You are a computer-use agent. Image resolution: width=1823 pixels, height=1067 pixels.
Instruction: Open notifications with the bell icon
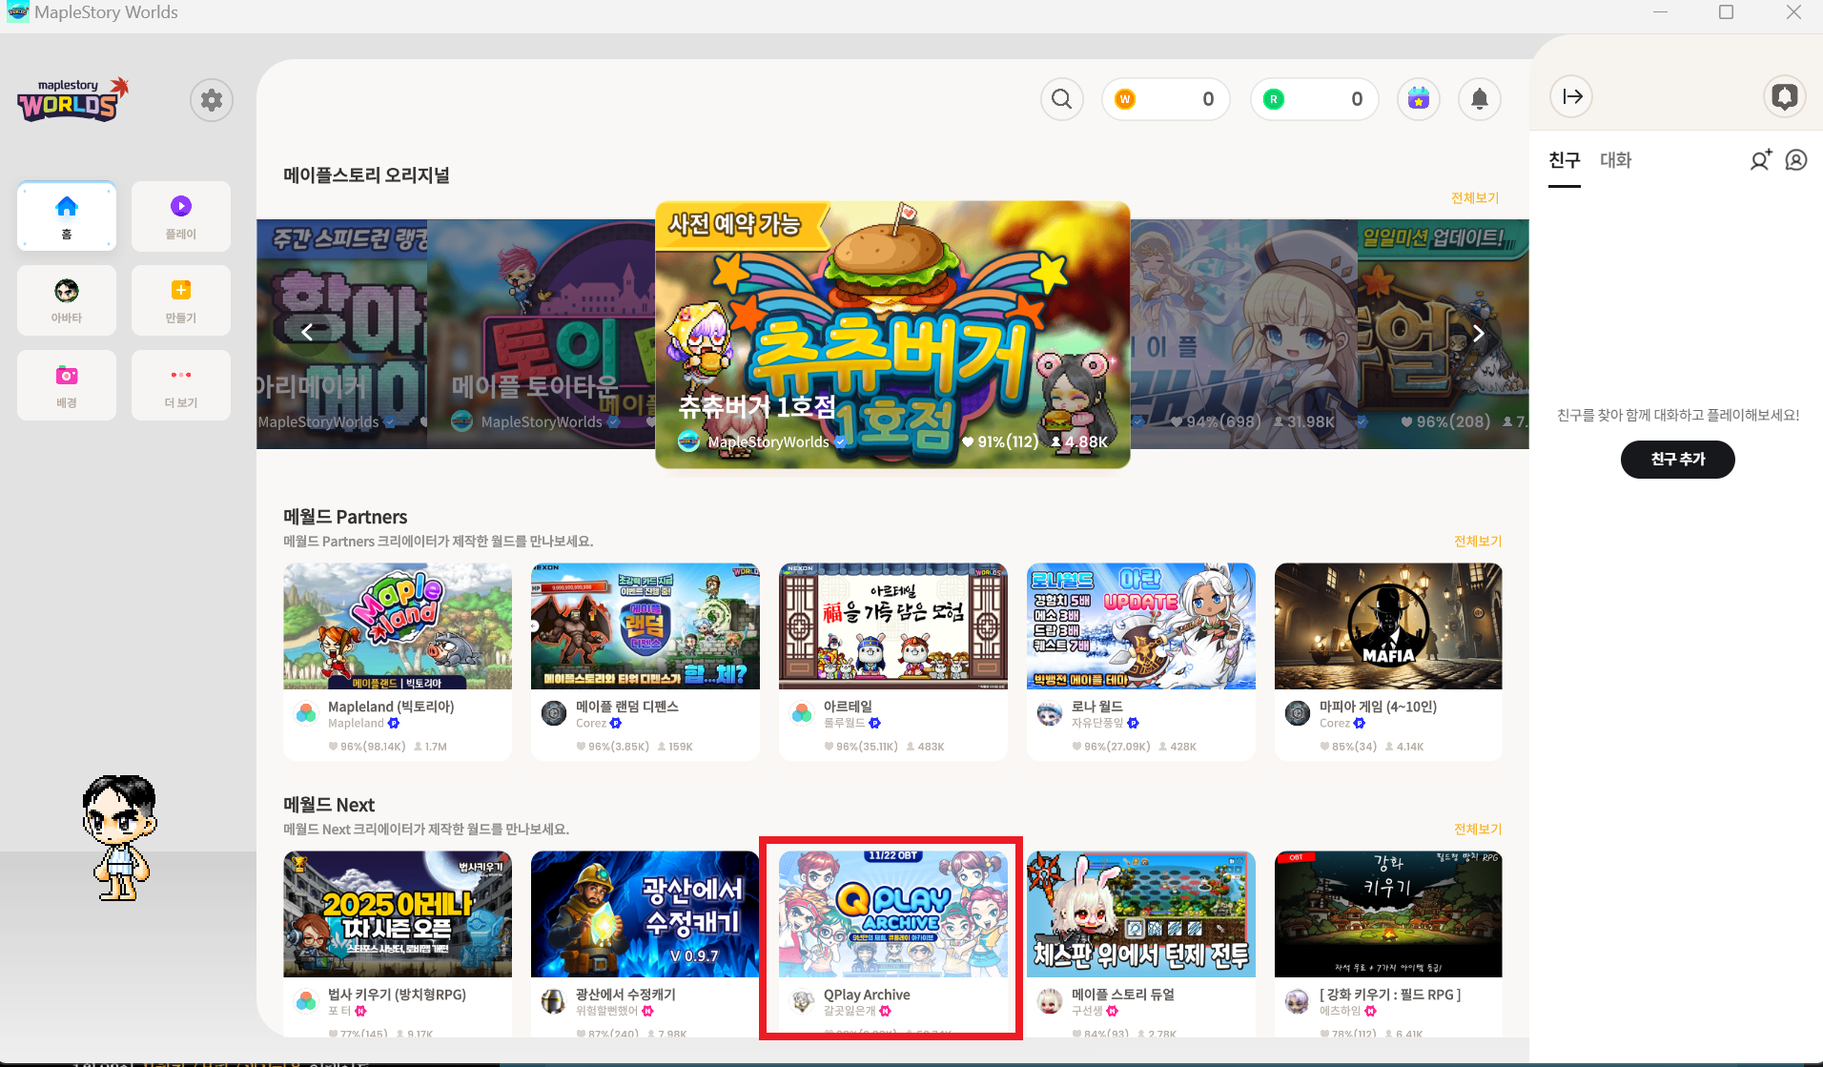[1479, 98]
